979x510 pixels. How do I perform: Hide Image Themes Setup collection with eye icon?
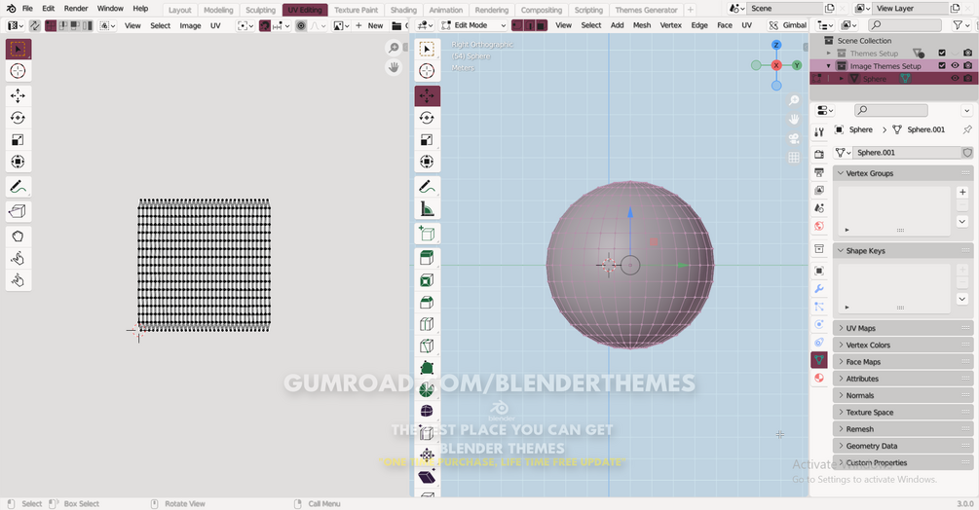click(x=955, y=65)
